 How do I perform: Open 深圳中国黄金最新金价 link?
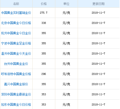pos(16,94)
